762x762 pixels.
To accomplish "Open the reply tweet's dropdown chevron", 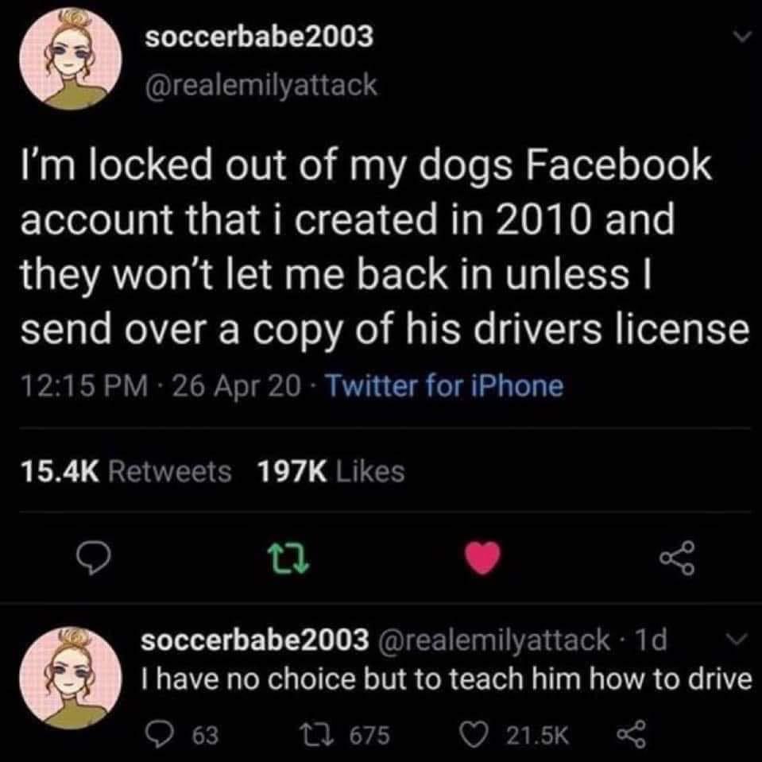I will (737, 639).
